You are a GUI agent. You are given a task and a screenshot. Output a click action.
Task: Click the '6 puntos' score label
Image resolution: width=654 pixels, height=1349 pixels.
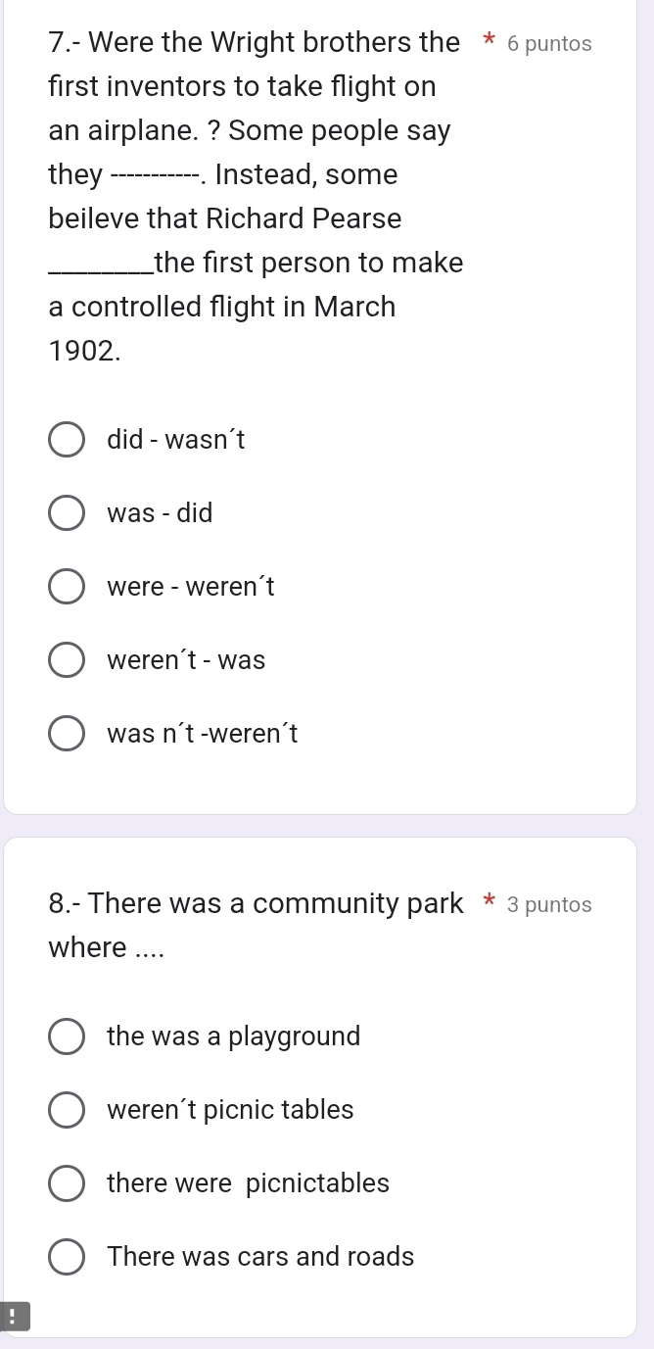pos(550,44)
